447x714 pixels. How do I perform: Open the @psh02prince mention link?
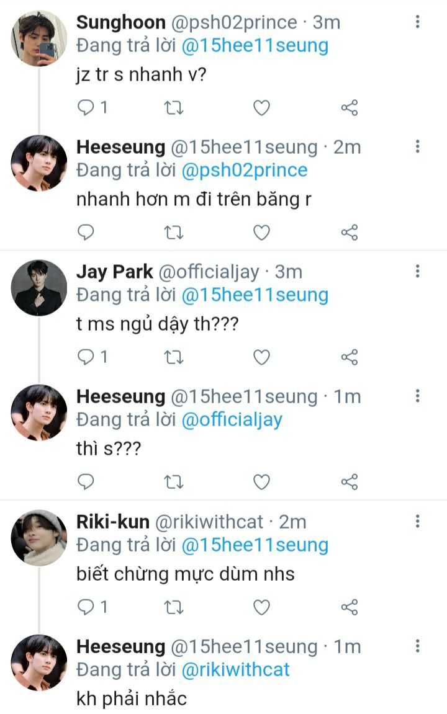(x=244, y=171)
